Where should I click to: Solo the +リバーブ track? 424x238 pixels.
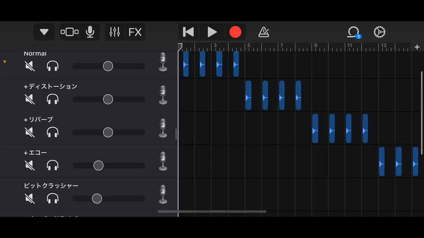pos(53,133)
